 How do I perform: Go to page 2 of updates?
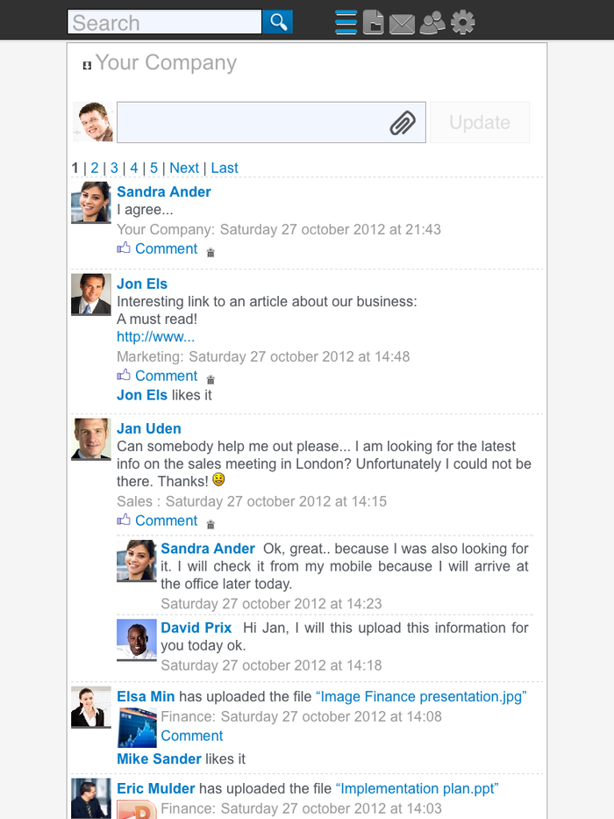coord(95,168)
